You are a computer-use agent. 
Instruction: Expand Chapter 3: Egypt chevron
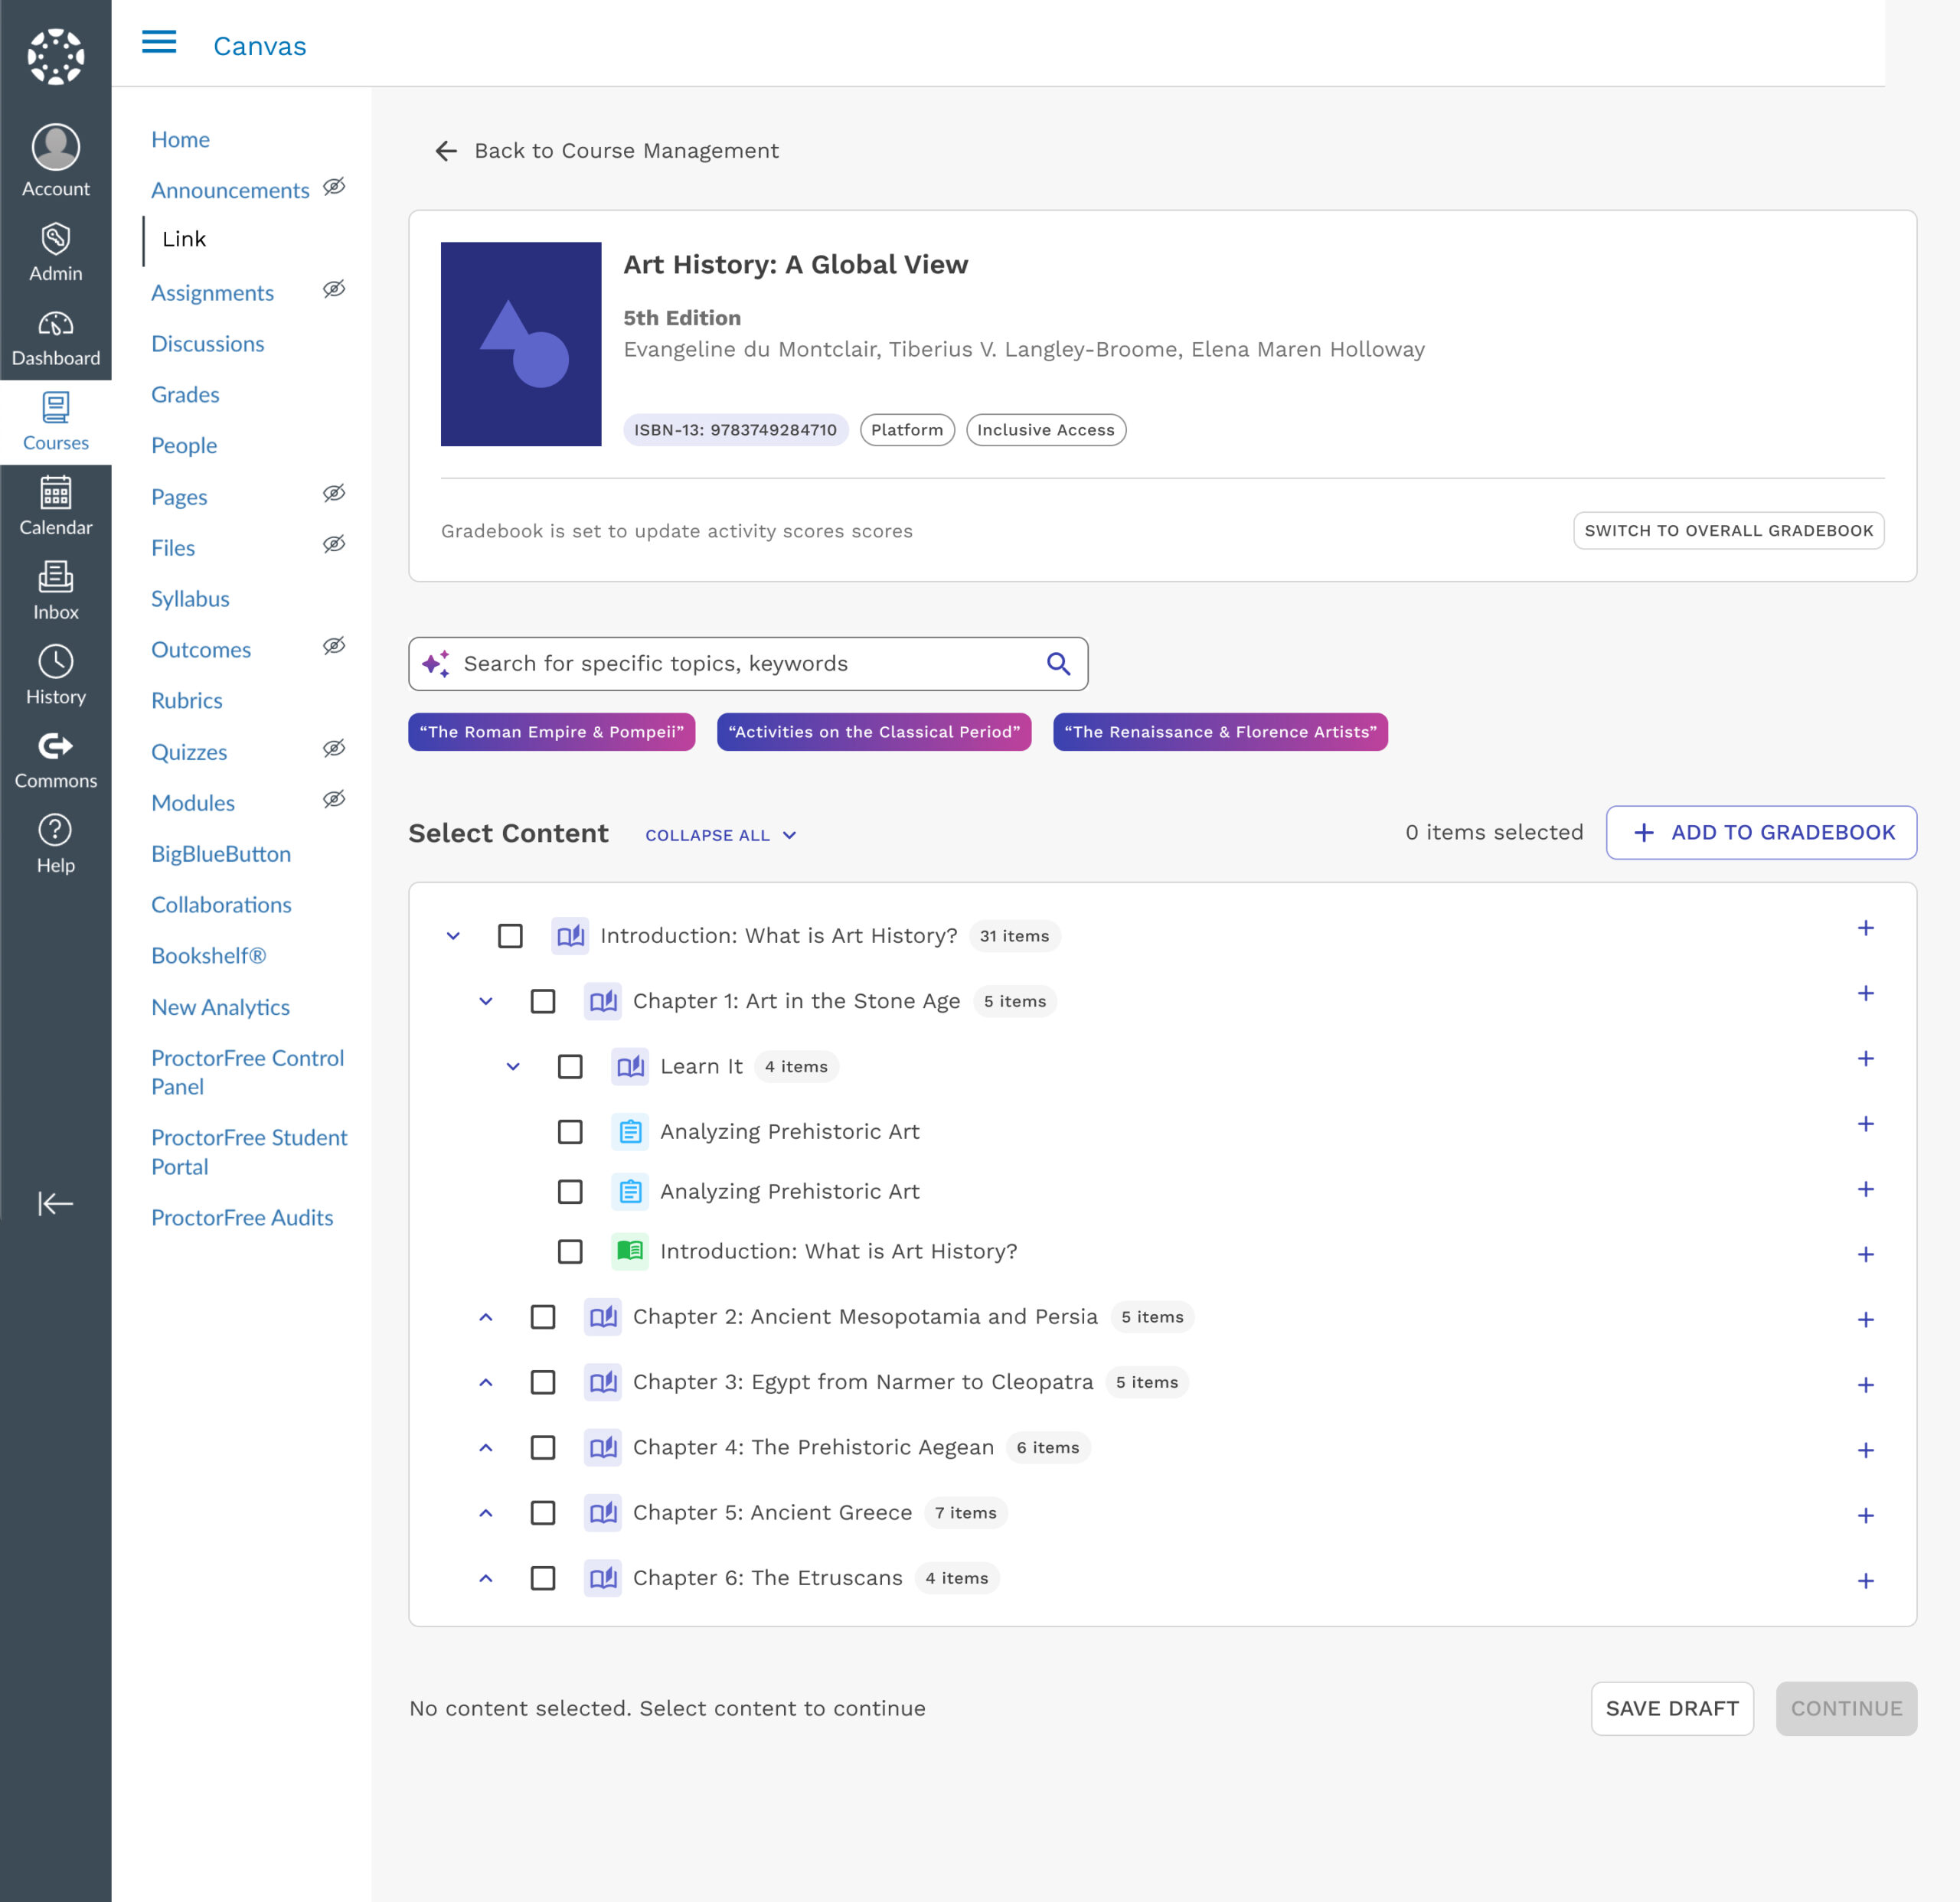coord(486,1382)
